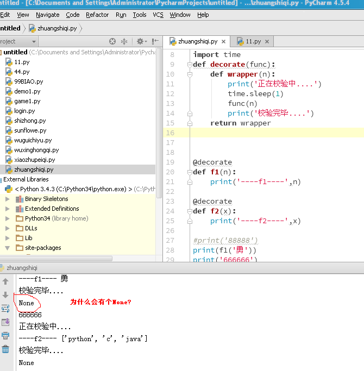Click zhuangshiqi.py in the navigation breadcrumb

coord(57,28)
